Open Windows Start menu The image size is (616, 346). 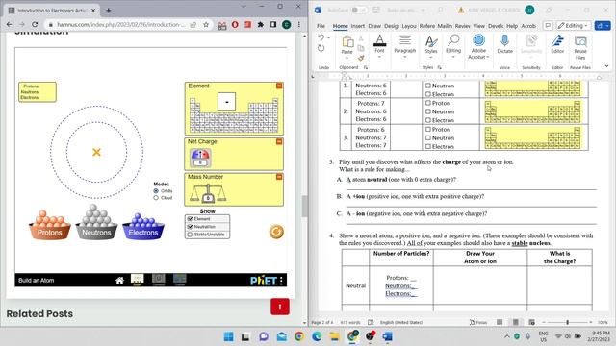point(228,336)
